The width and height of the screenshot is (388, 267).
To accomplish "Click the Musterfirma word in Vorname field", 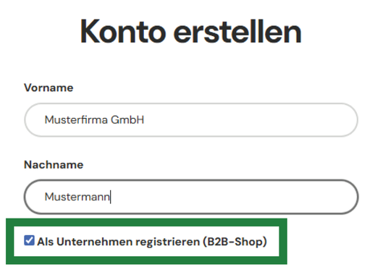I will tap(76, 120).
